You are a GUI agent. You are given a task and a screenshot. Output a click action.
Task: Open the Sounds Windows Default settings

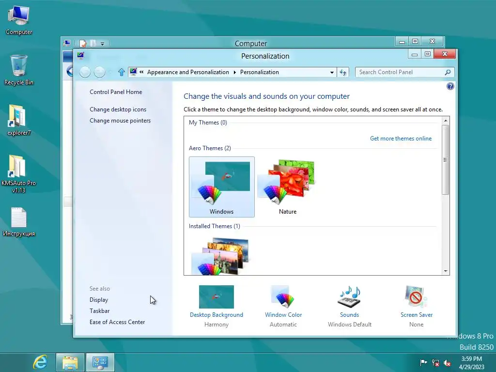[x=350, y=306]
